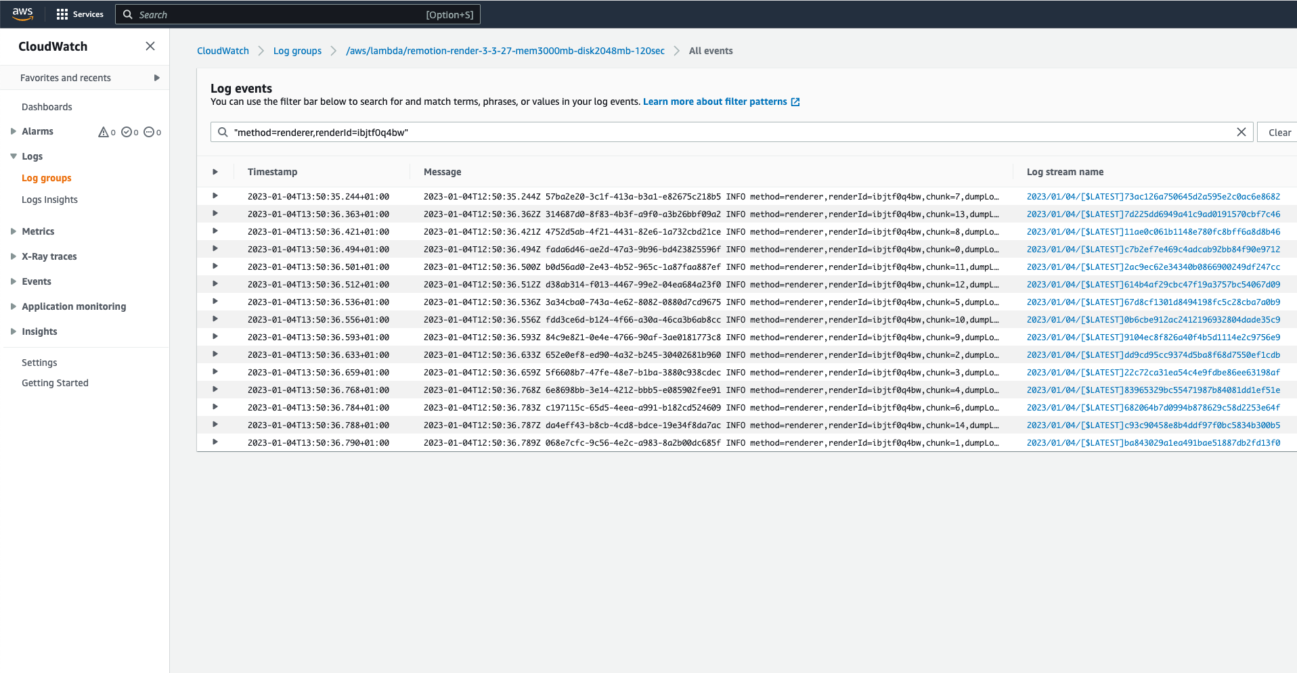Expand Favorites and recents section
This screenshot has height=673, width=1297.
(156, 78)
